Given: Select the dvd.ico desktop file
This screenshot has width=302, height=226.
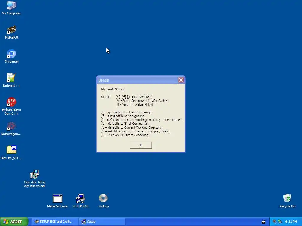Looking at the screenshot, I should (x=104, y=201).
